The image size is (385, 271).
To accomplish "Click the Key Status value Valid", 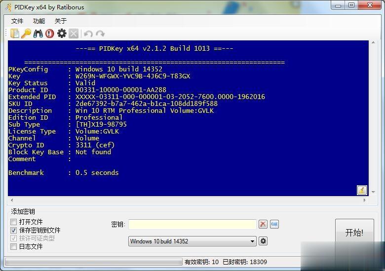I will point(85,83).
